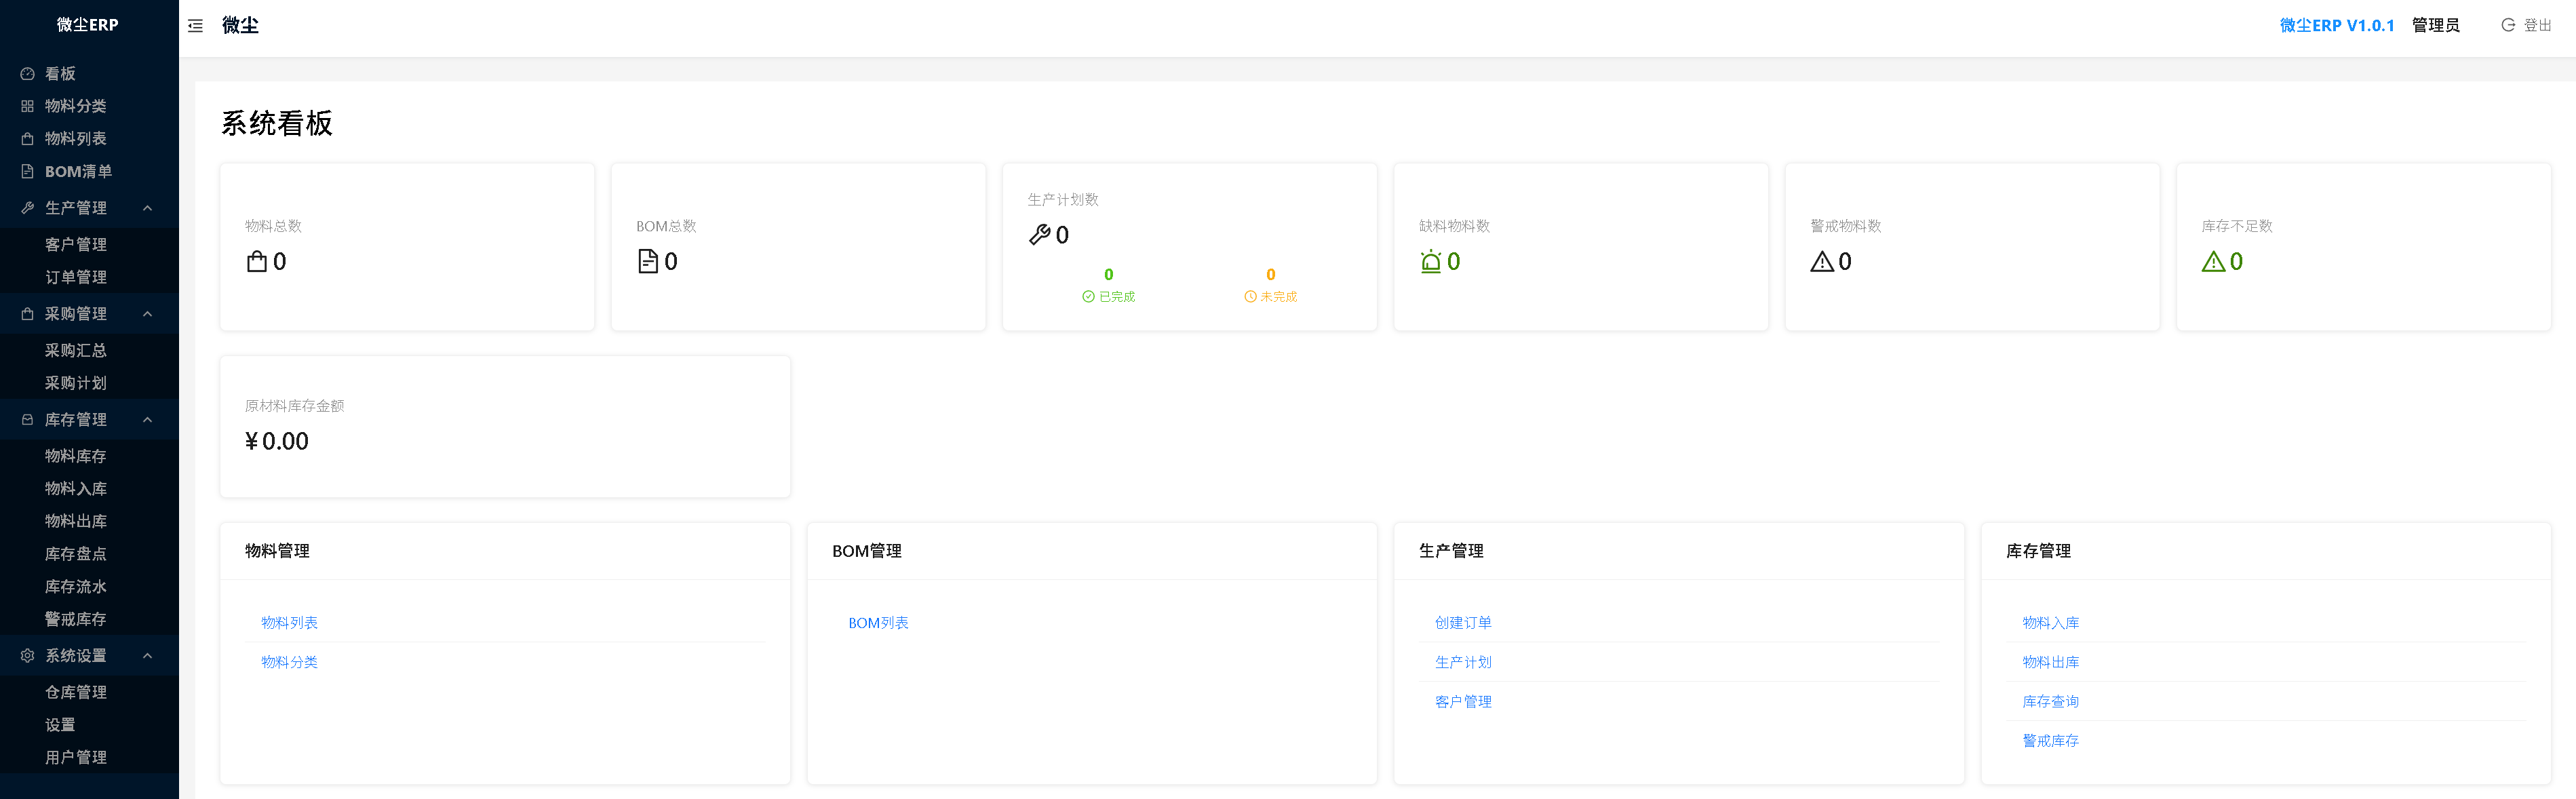The width and height of the screenshot is (2576, 799).
Task: Click the alarm bell icon in 缺料物料数 card
Action: coord(1431,261)
